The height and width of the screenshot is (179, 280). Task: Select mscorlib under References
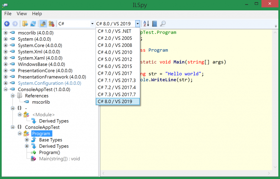tap(41, 102)
